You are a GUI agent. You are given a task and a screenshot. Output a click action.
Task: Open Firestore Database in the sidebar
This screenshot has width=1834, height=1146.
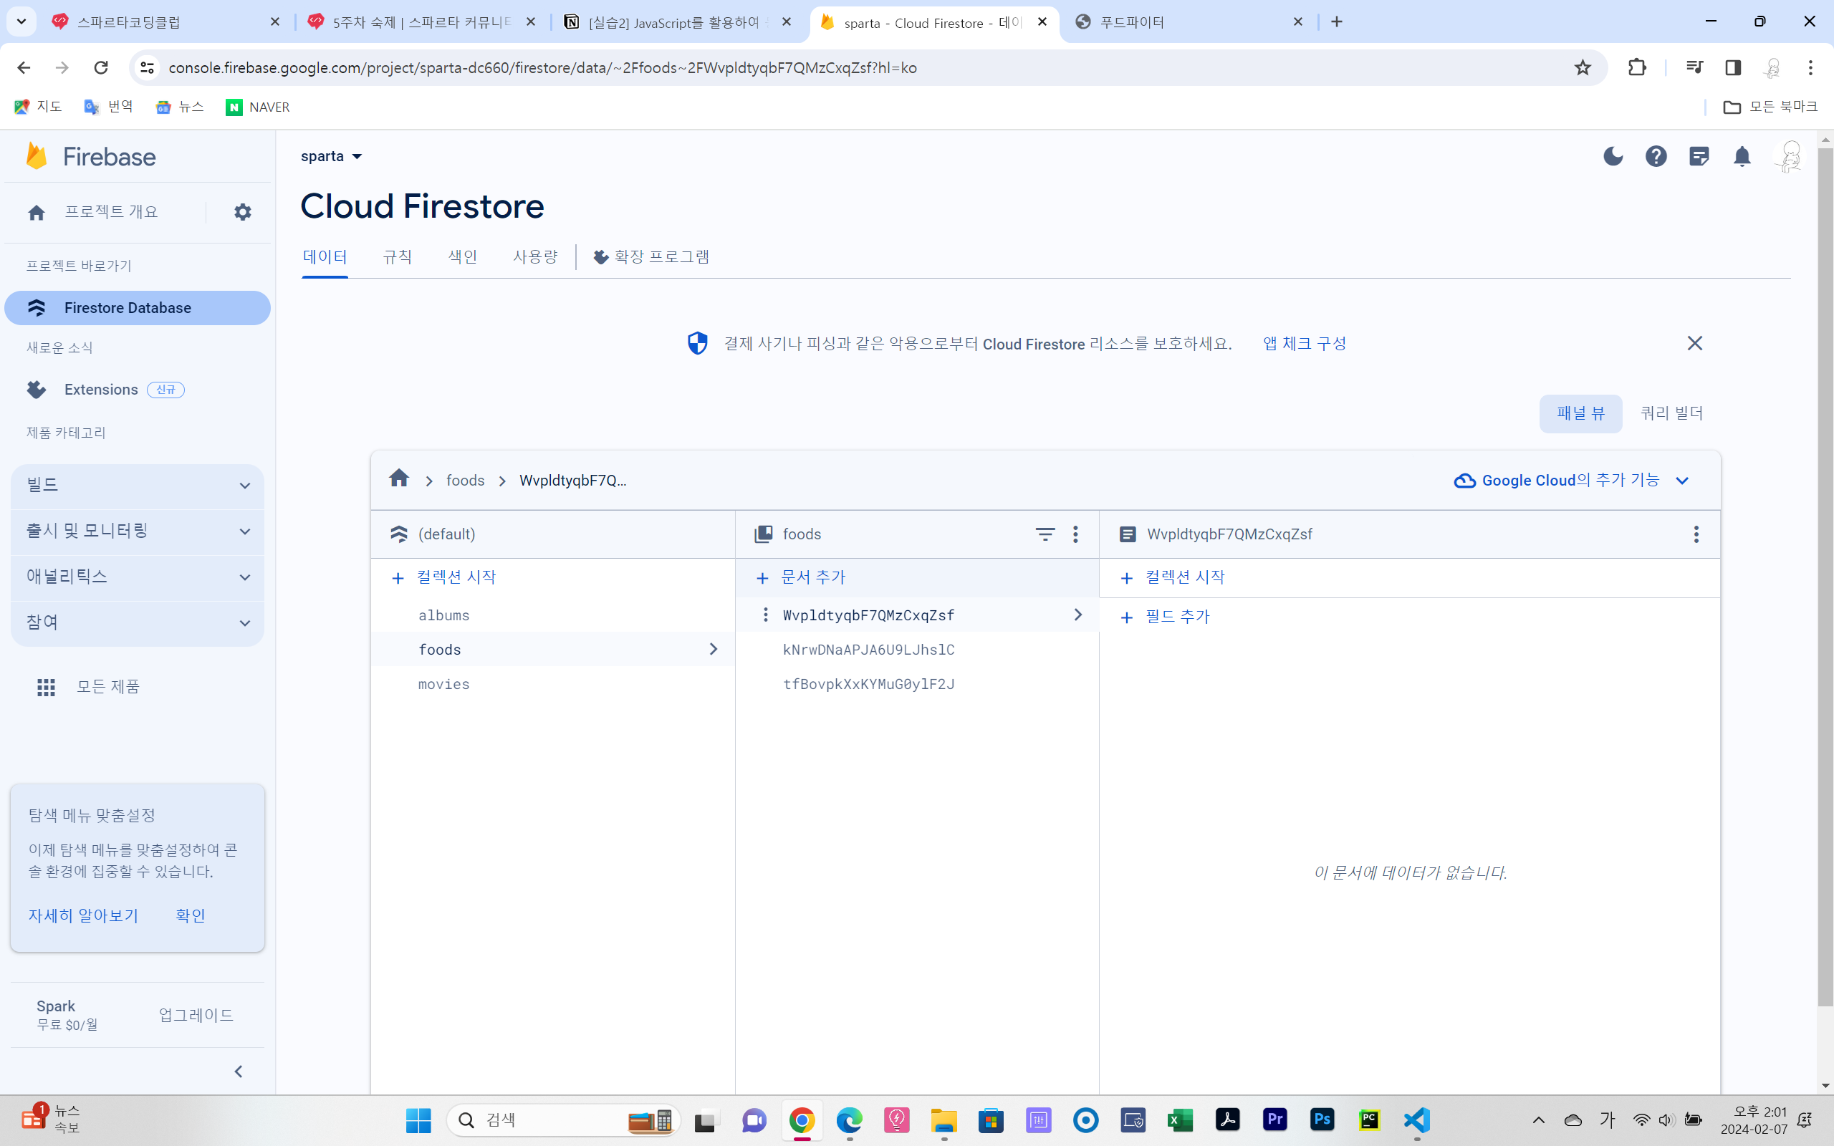[137, 308]
